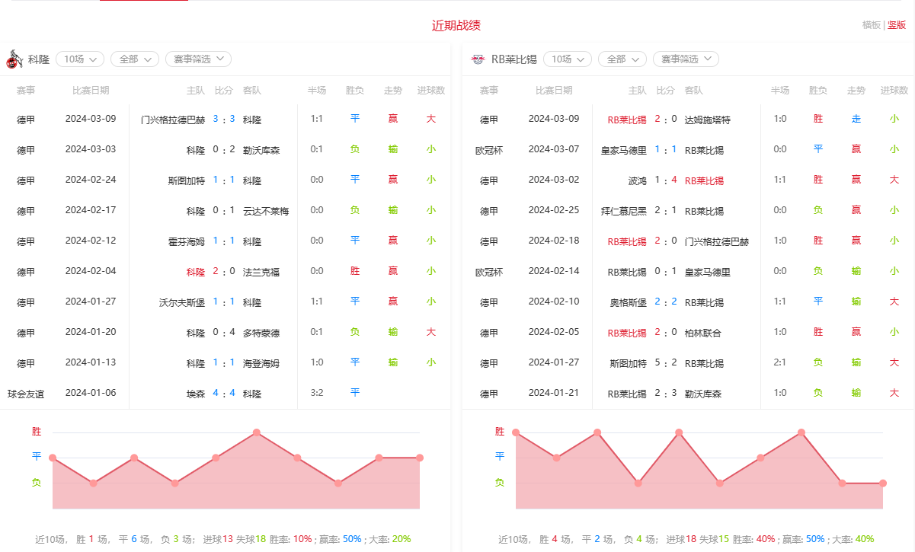
Task: Select the 近期战绩 section tab
Action: (456, 25)
